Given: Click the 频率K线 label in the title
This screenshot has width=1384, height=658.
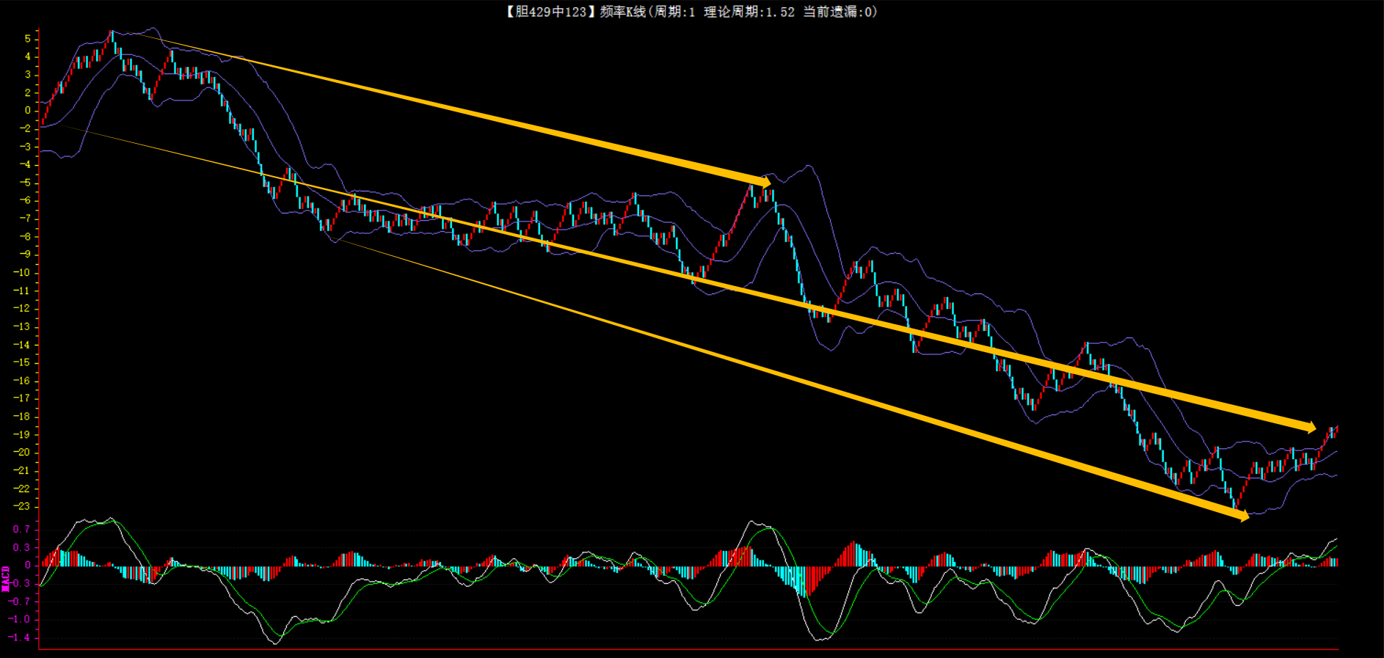Looking at the screenshot, I should (x=622, y=12).
